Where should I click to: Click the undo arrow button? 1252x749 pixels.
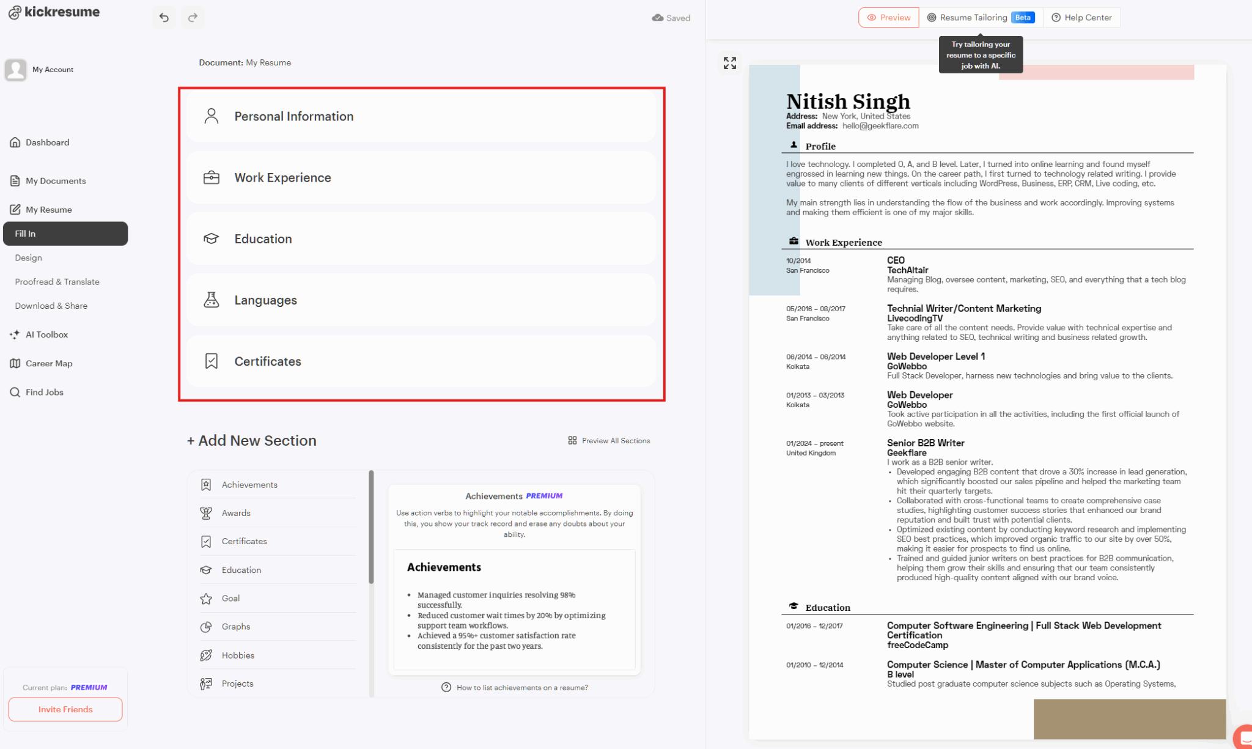coord(164,17)
